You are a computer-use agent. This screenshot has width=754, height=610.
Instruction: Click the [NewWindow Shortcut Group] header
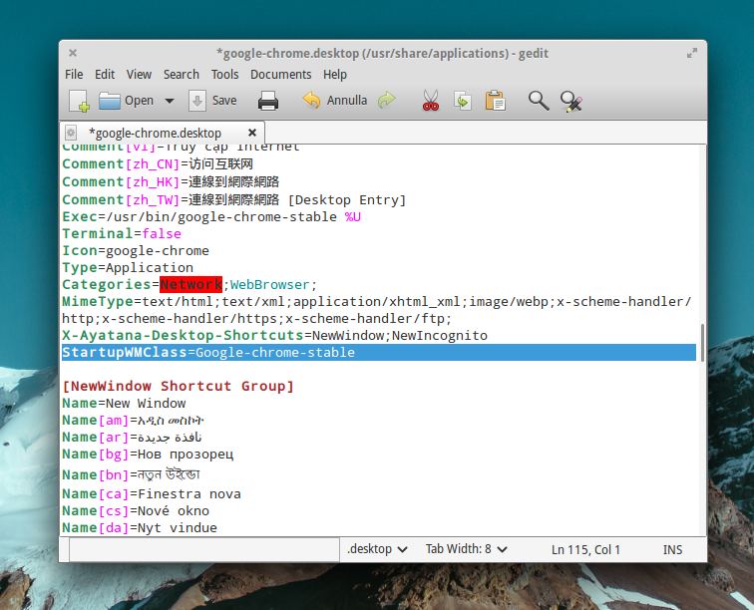(178, 386)
